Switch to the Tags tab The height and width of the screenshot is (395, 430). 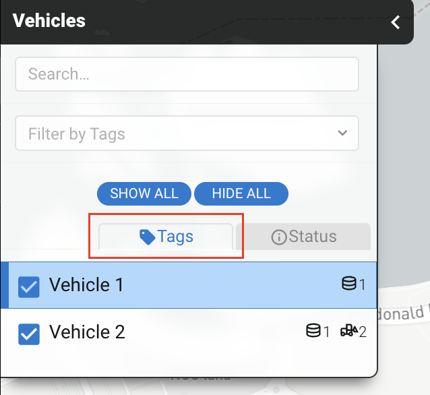(166, 237)
